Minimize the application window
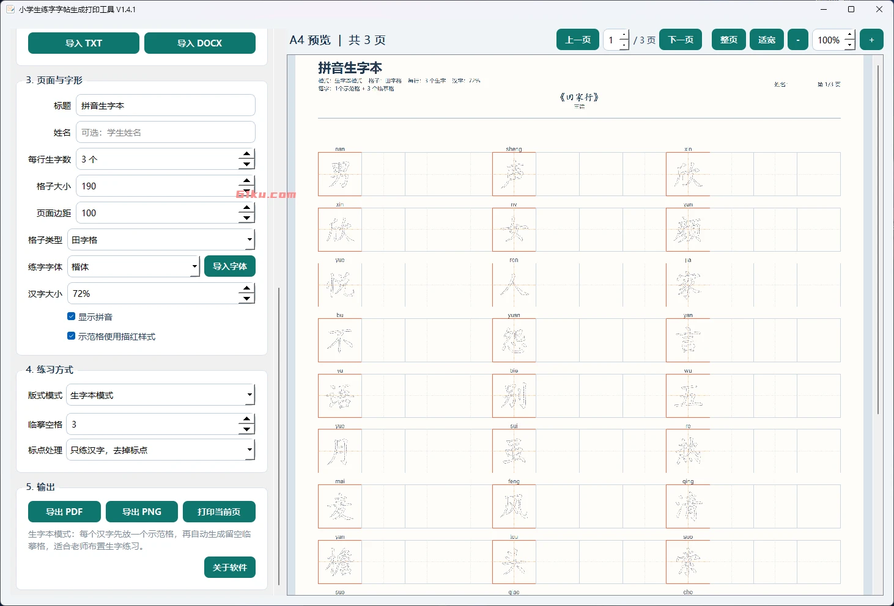The height and width of the screenshot is (606, 894). pyautogui.click(x=823, y=9)
